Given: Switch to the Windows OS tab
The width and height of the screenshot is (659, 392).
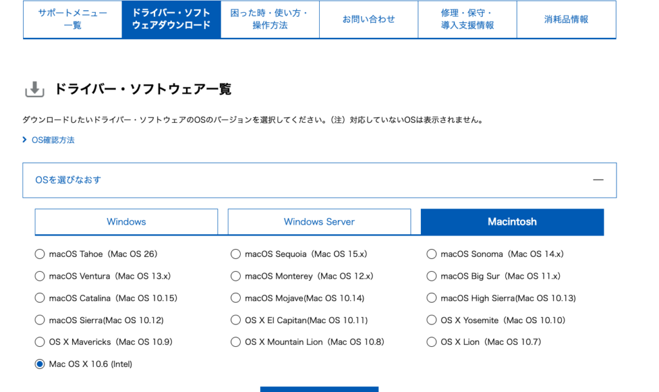Looking at the screenshot, I should [x=126, y=222].
